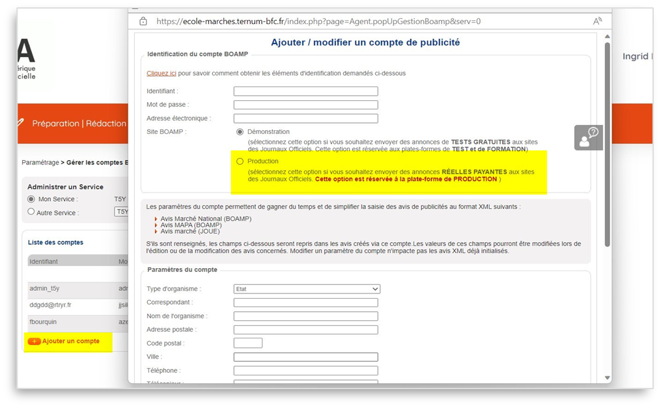The width and height of the screenshot is (661, 408).
Task: Expand the Autre Service dropdown list
Action: click(121, 212)
